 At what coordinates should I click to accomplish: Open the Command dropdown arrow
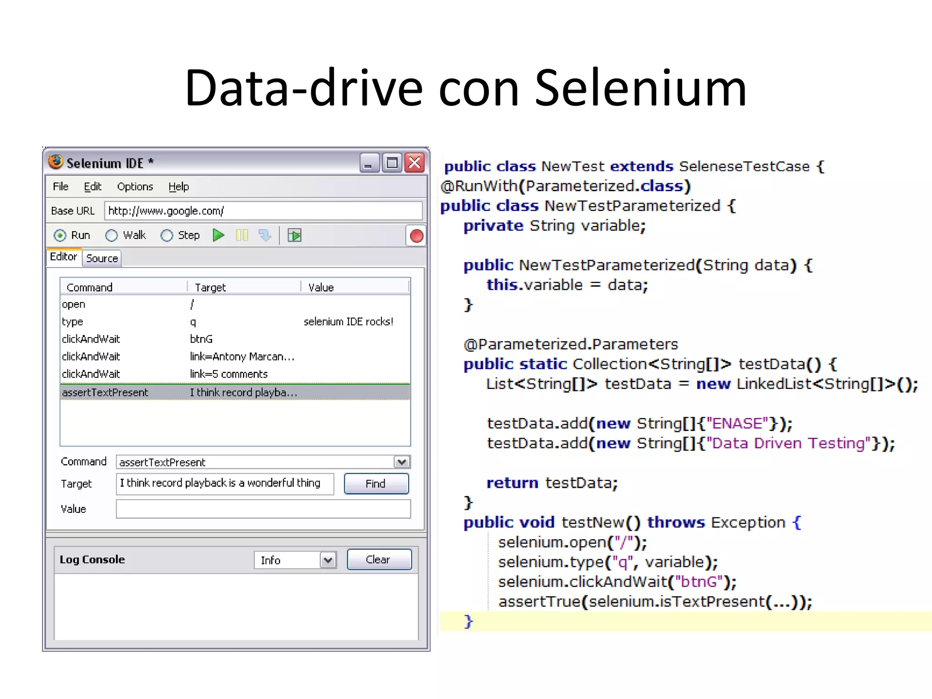[402, 462]
